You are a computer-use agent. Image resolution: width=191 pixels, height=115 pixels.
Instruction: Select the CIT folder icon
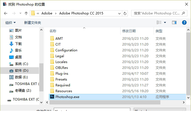52,44
